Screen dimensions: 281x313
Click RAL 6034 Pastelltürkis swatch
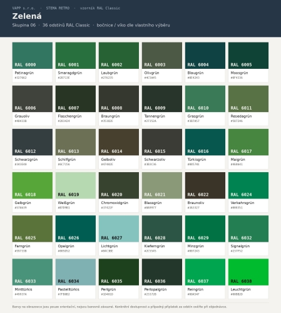[x=76, y=272]
